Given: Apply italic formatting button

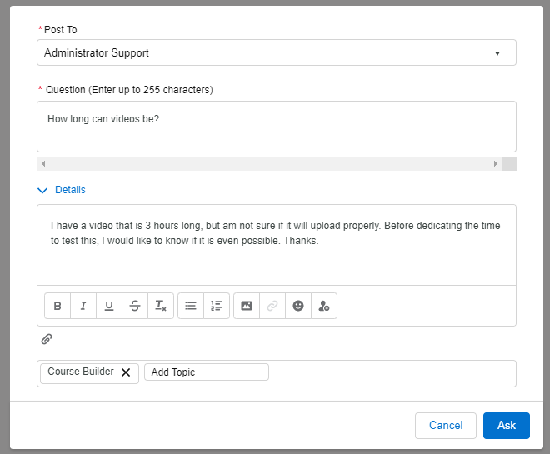Looking at the screenshot, I should [83, 306].
